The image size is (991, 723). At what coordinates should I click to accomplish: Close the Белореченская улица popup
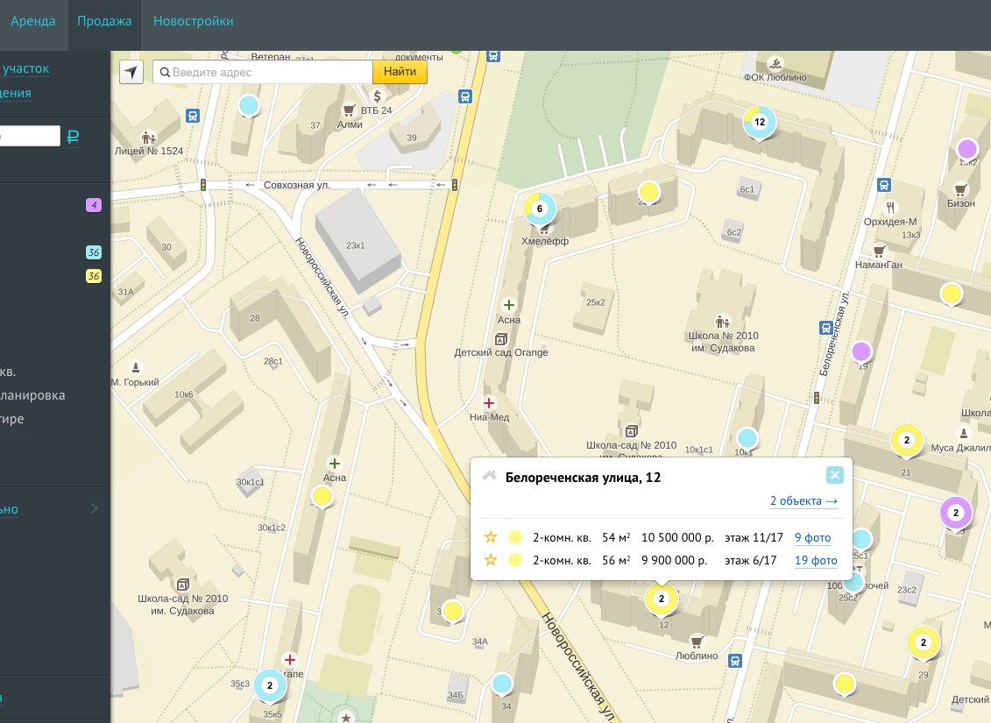pos(834,475)
